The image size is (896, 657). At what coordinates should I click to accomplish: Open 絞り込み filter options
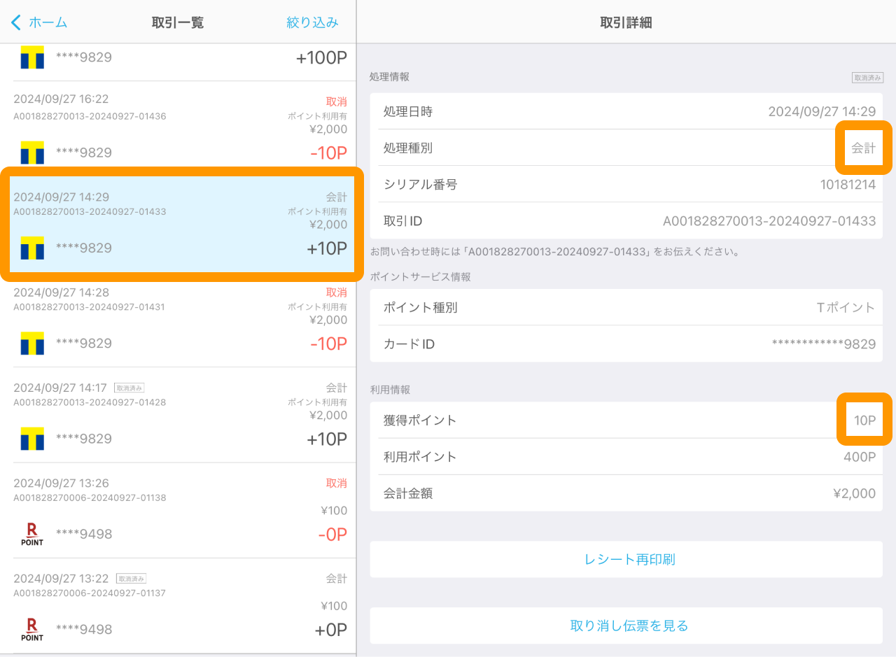[312, 22]
